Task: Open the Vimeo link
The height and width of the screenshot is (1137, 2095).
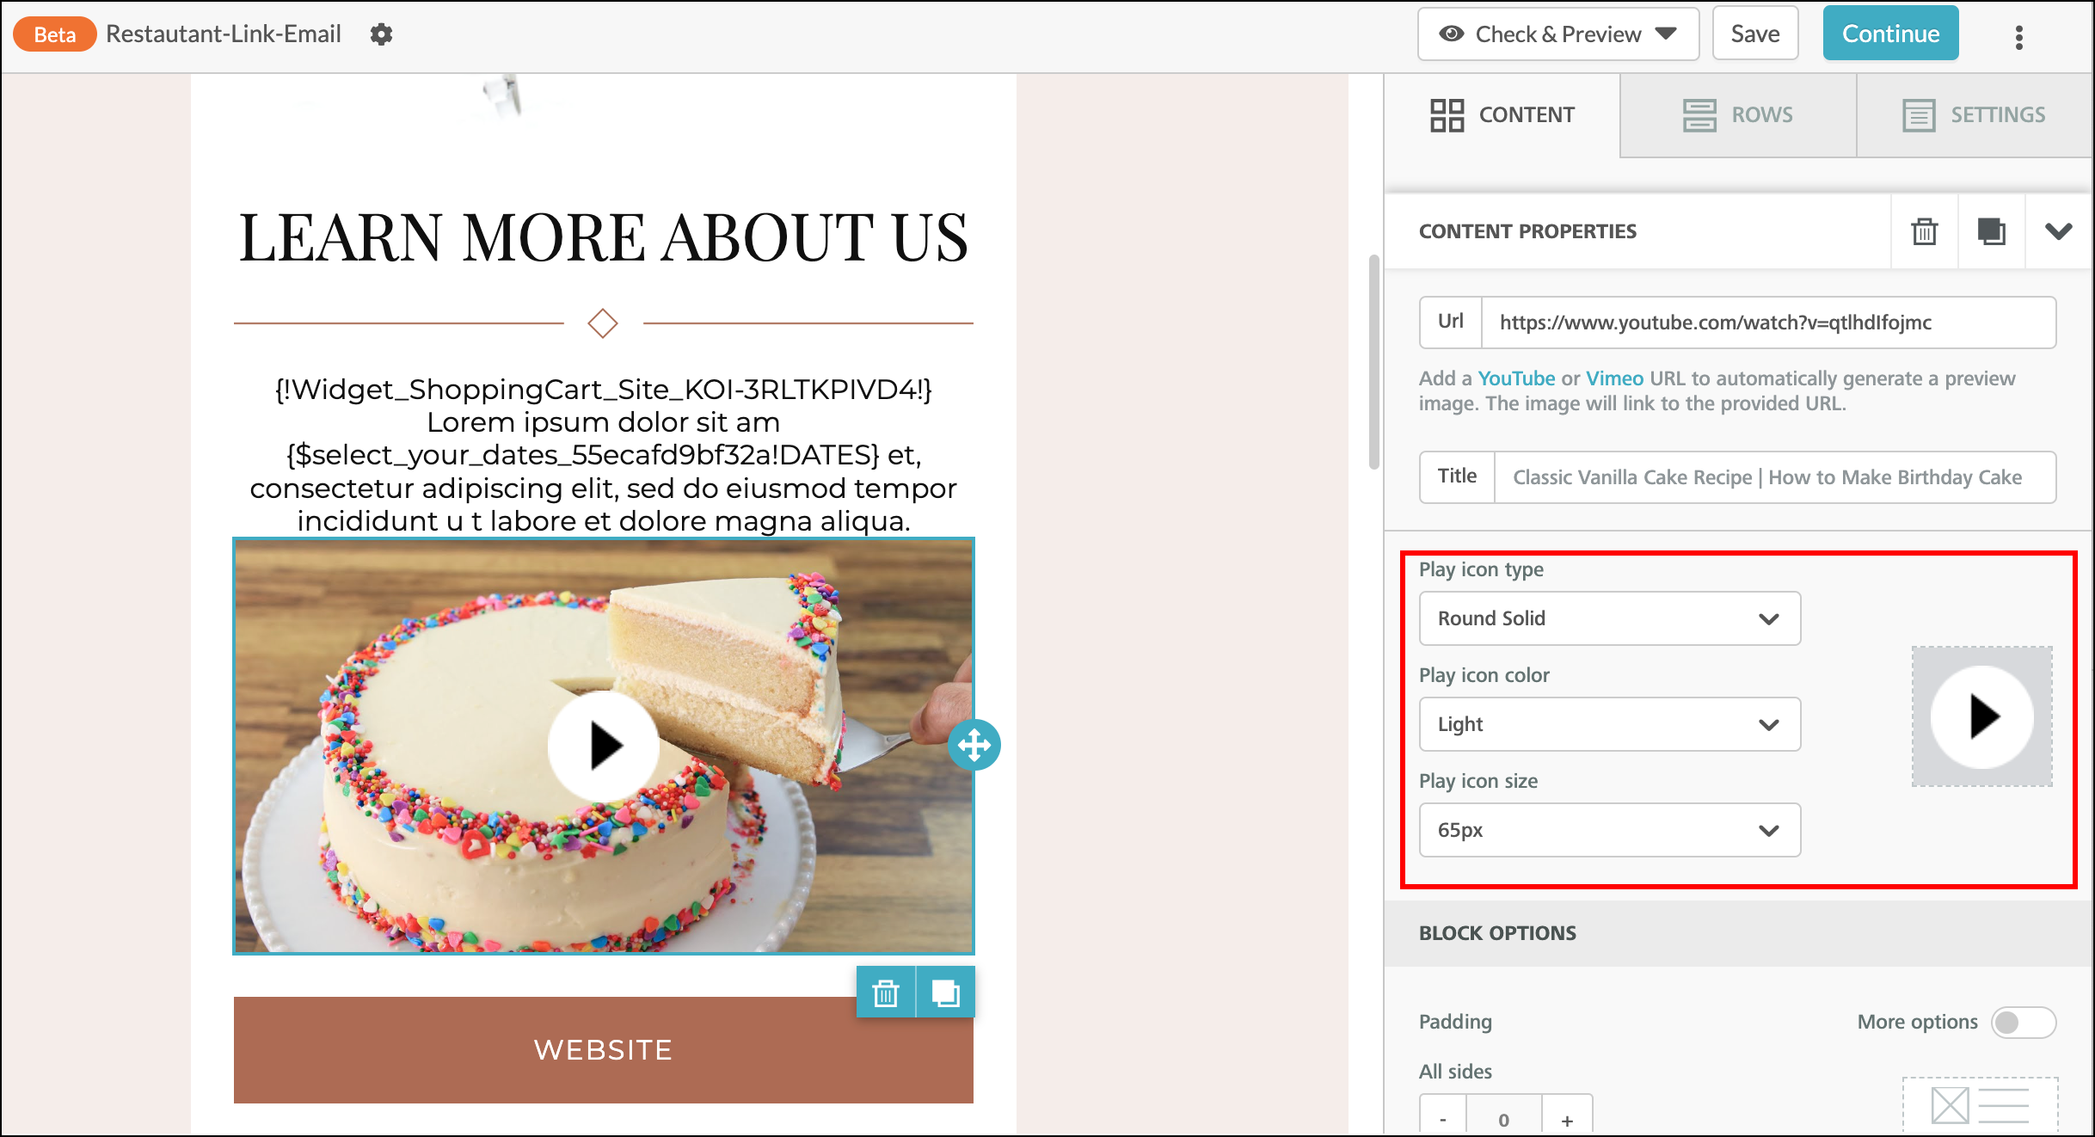Action: click(1614, 378)
